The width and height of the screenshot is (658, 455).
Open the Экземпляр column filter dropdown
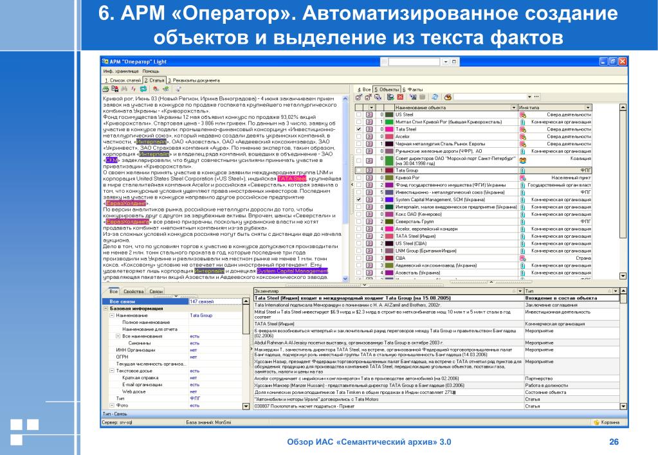(x=520, y=291)
